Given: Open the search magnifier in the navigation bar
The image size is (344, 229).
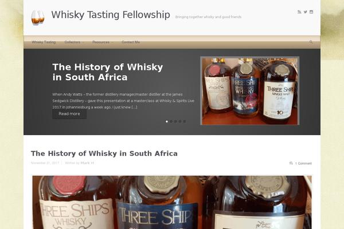Looking at the screenshot, I should (x=311, y=42).
